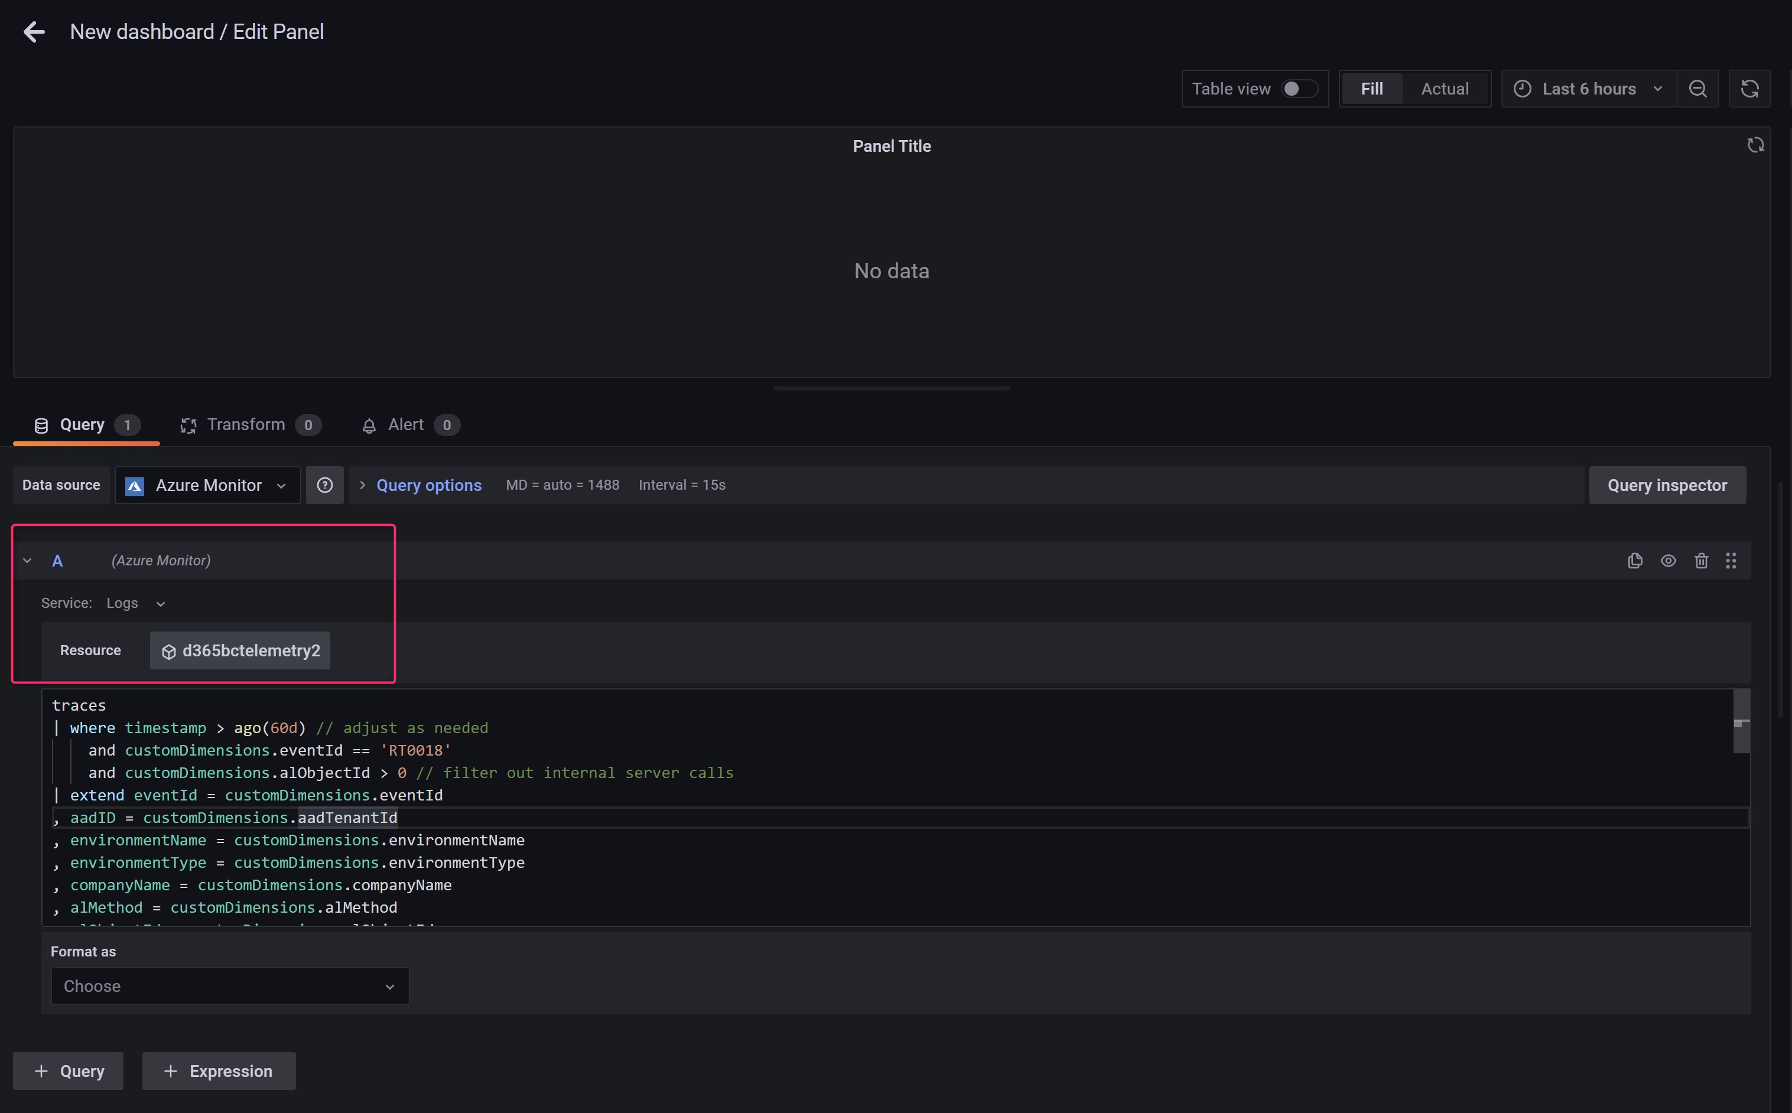Select the d365bctelemetry2 resource button
The width and height of the screenshot is (1792, 1113).
click(240, 650)
